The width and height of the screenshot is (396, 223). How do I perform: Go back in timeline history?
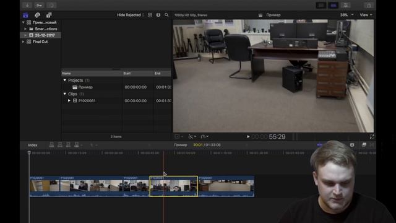(x=149, y=145)
